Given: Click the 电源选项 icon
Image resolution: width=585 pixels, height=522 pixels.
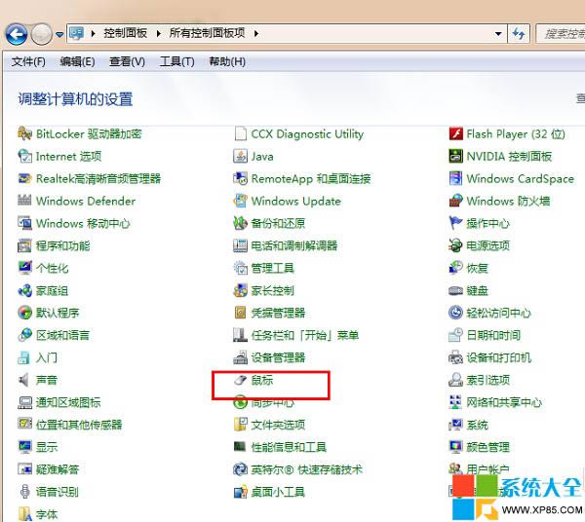Looking at the screenshot, I should [455, 245].
